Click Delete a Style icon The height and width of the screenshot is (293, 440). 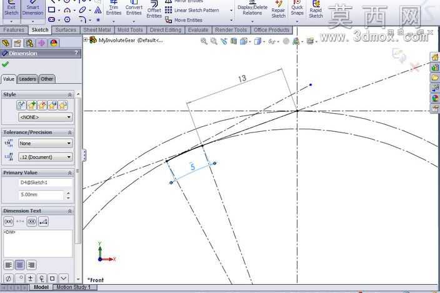pos(42,106)
